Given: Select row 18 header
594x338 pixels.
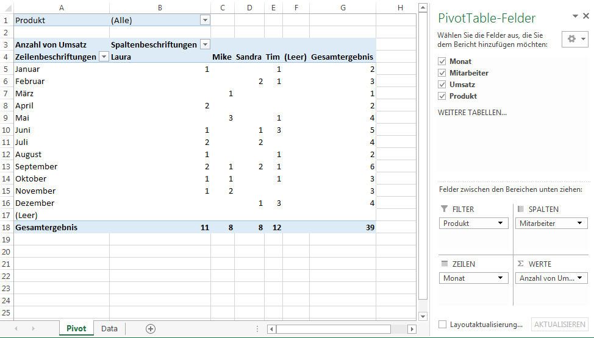Looking at the screenshot, I should coord(7,228).
